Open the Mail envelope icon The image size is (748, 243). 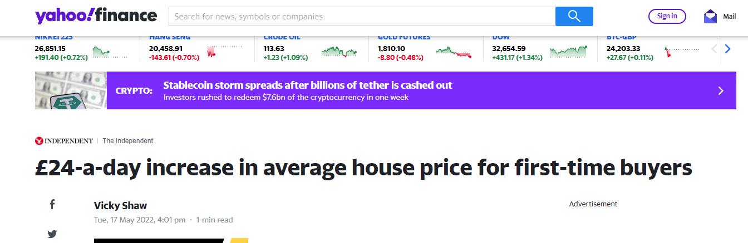(710, 17)
